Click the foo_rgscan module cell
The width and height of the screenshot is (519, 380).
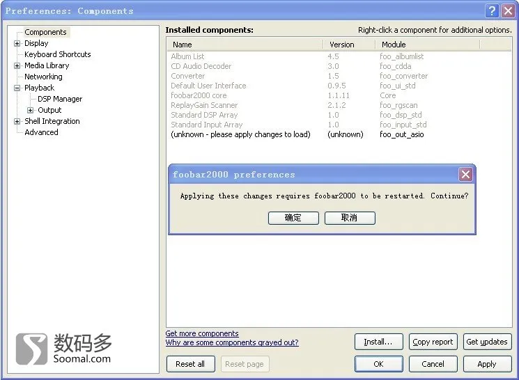[399, 105]
